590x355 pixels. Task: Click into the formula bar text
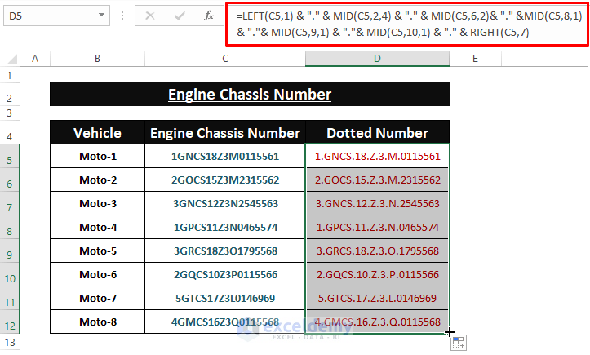pos(406,24)
